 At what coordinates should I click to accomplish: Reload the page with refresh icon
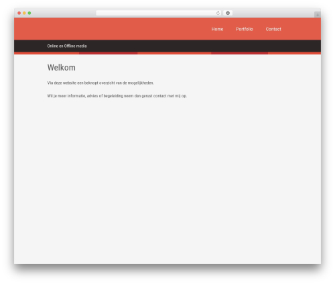coord(218,13)
